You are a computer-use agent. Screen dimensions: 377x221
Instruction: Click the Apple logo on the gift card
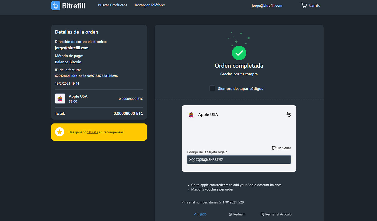click(191, 115)
